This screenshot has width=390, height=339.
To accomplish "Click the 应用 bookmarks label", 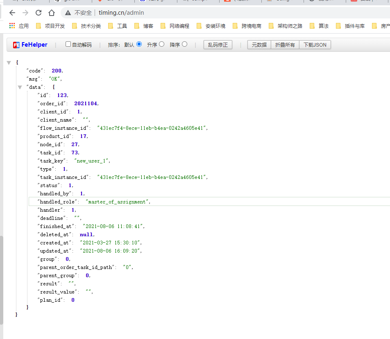I will coord(24,26).
